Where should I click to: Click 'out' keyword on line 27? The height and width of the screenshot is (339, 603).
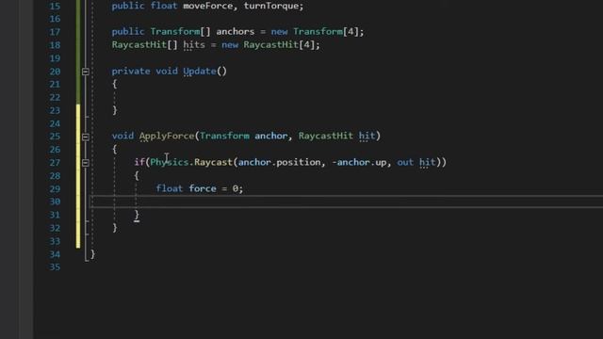(x=405, y=162)
